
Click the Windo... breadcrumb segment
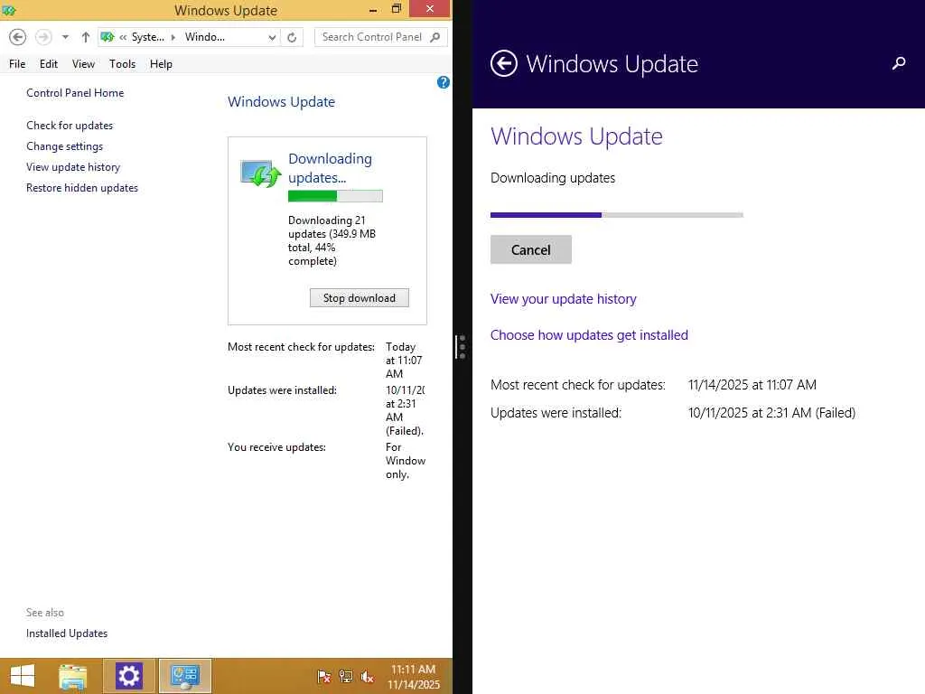pyautogui.click(x=205, y=37)
